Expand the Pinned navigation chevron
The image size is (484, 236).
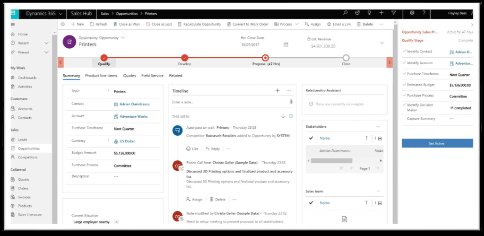pyautogui.click(x=46, y=52)
